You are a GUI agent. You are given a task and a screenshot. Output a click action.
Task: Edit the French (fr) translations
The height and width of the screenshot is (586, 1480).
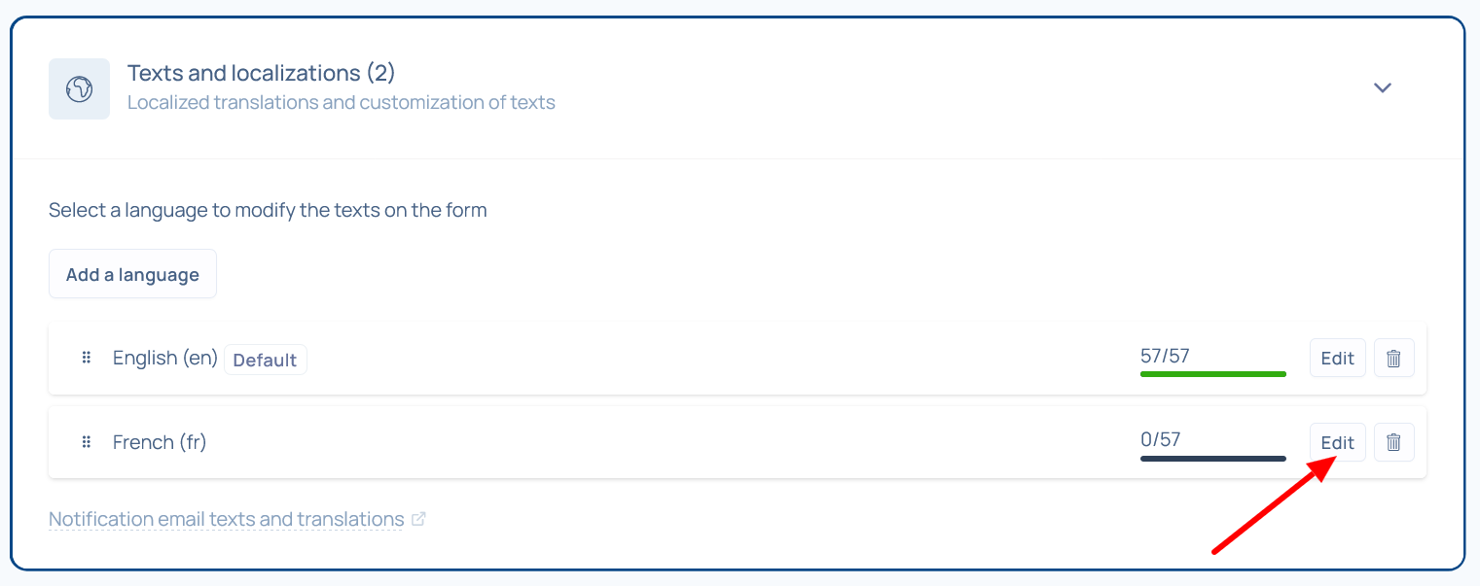1337,442
